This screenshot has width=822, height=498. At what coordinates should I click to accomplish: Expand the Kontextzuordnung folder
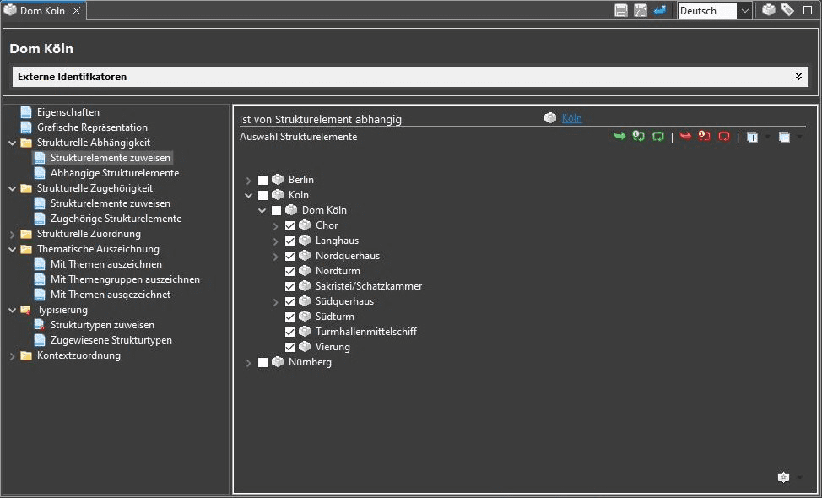[x=12, y=356]
